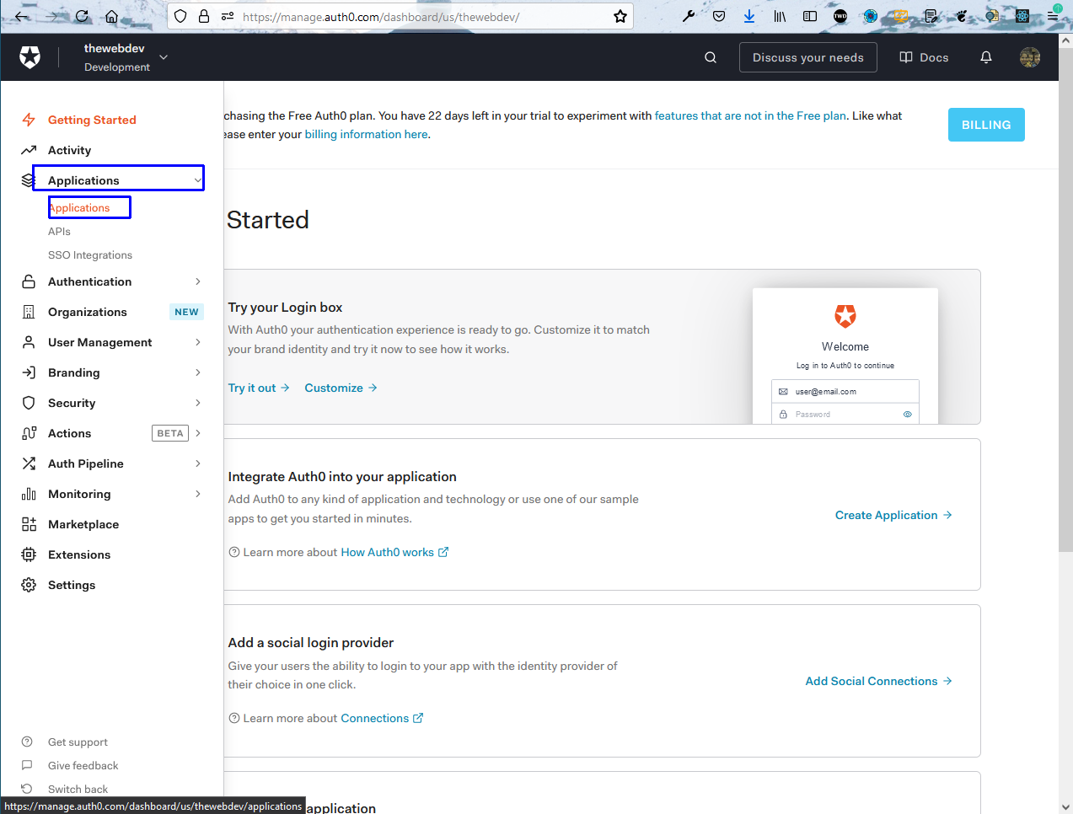Screen dimensions: 1073x814
Task: Click the Authentication lock icon in sidebar
Action: (29, 281)
